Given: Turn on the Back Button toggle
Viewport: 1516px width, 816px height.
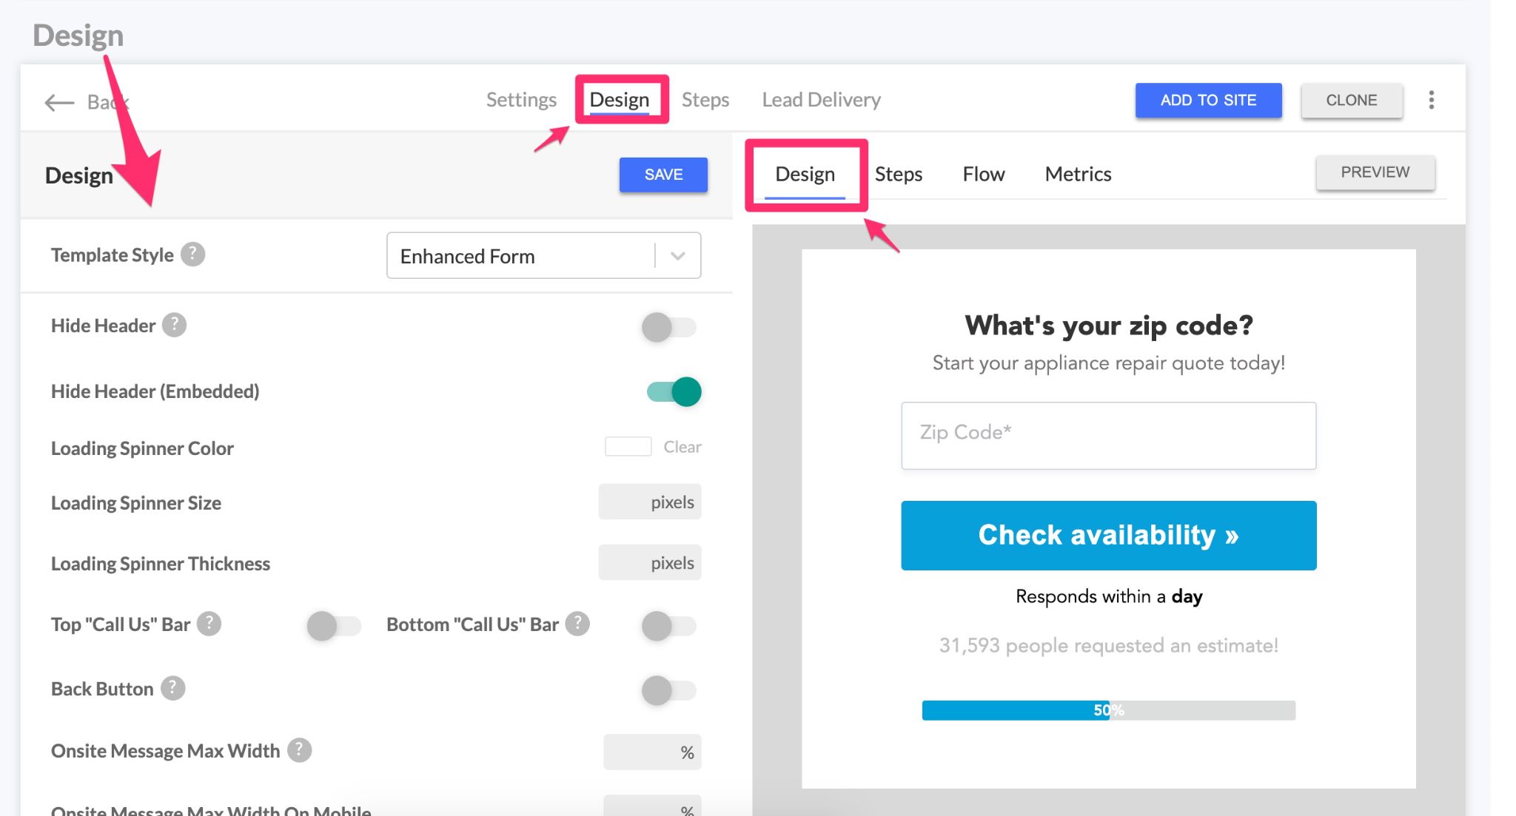Looking at the screenshot, I should coord(668,690).
